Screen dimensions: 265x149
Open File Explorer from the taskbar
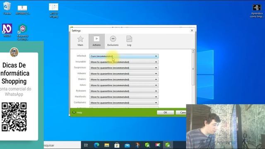click(107, 145)
